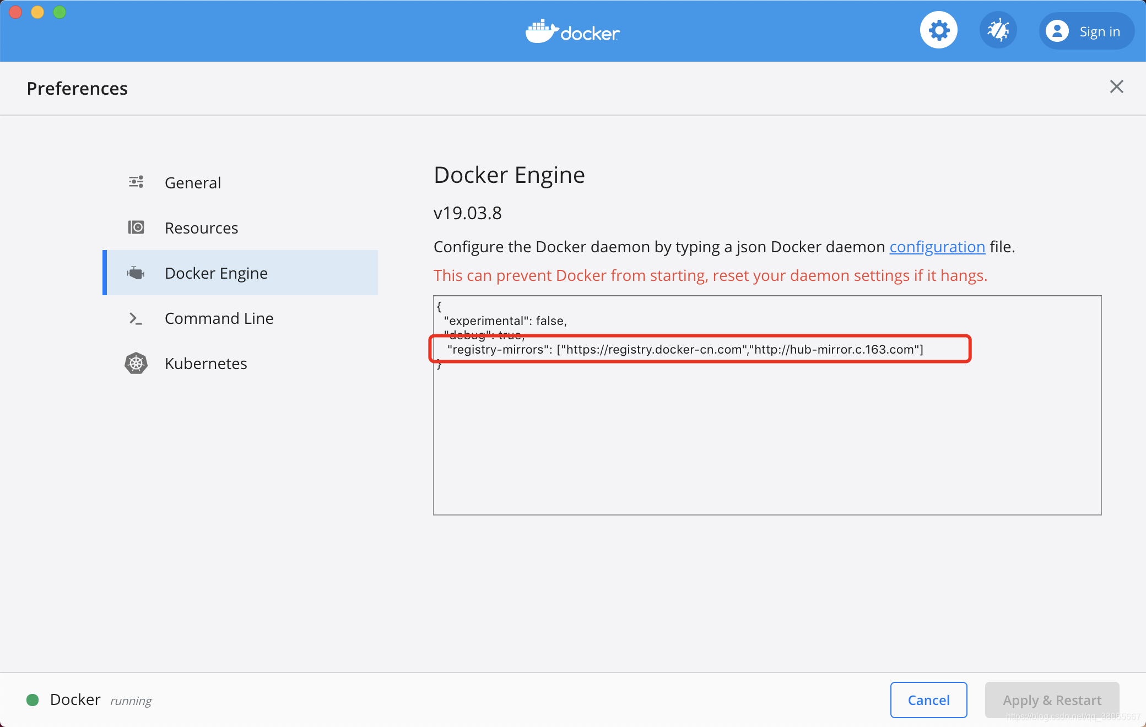Image resolution: width=1146 pixels, height=727 pixels.
Task: Select the General sliders icon
Action: click(136, 182)
